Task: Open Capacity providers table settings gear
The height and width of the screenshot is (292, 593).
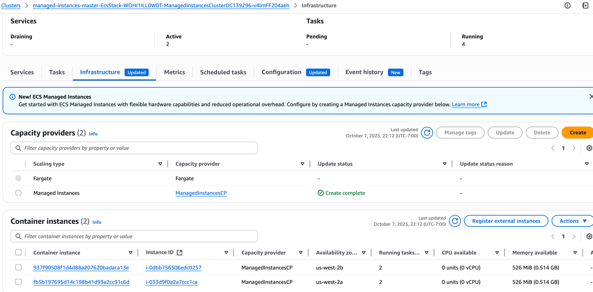Action: 589,148
